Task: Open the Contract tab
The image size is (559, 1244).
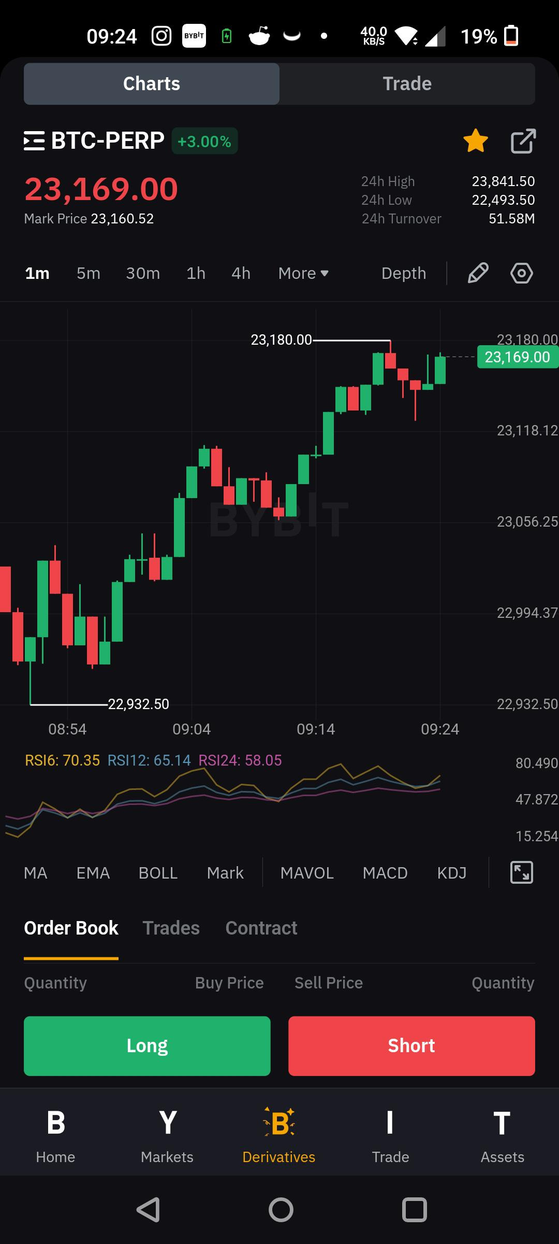Action: 261,928
